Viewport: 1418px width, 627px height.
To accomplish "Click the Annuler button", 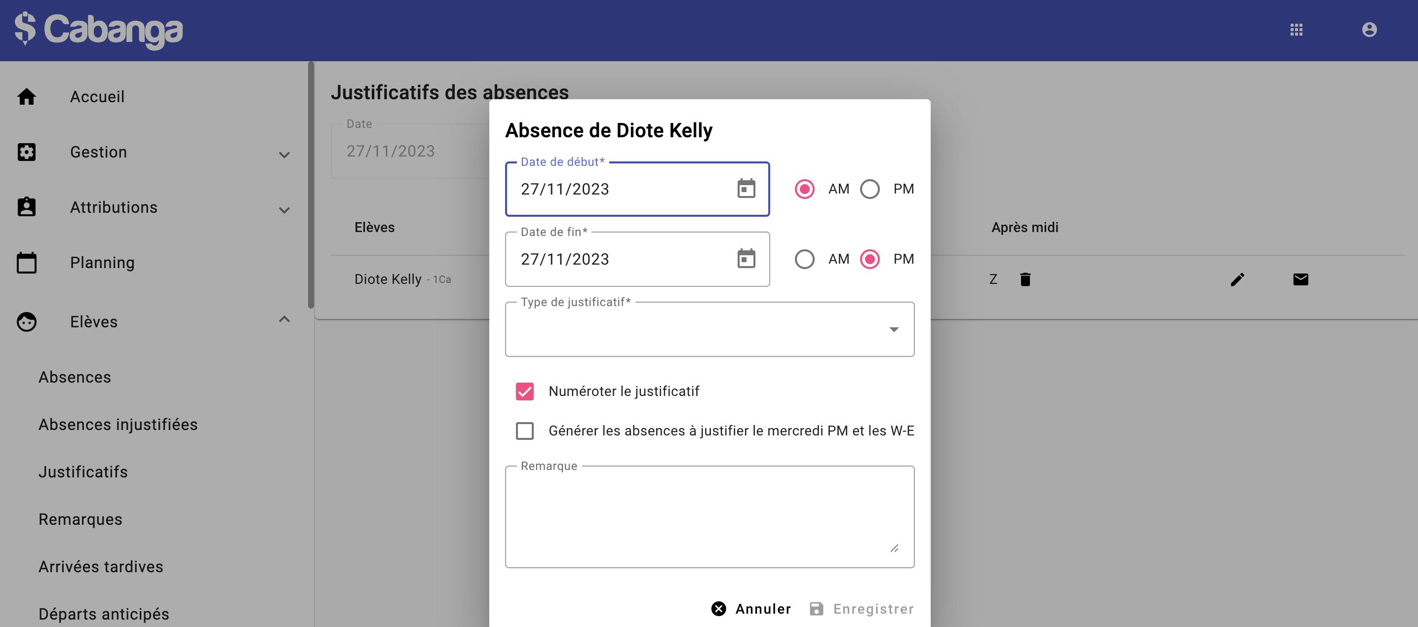I will pos(751,608).
